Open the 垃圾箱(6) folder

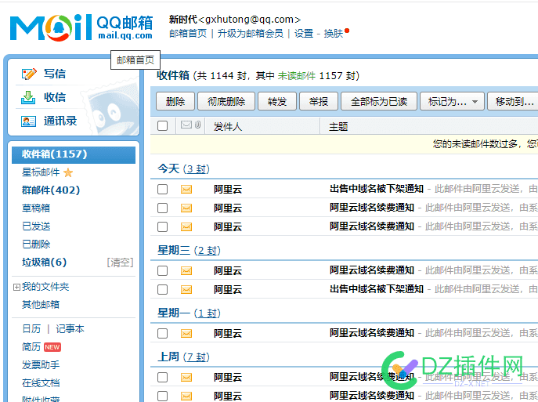(x=45, y=263)
